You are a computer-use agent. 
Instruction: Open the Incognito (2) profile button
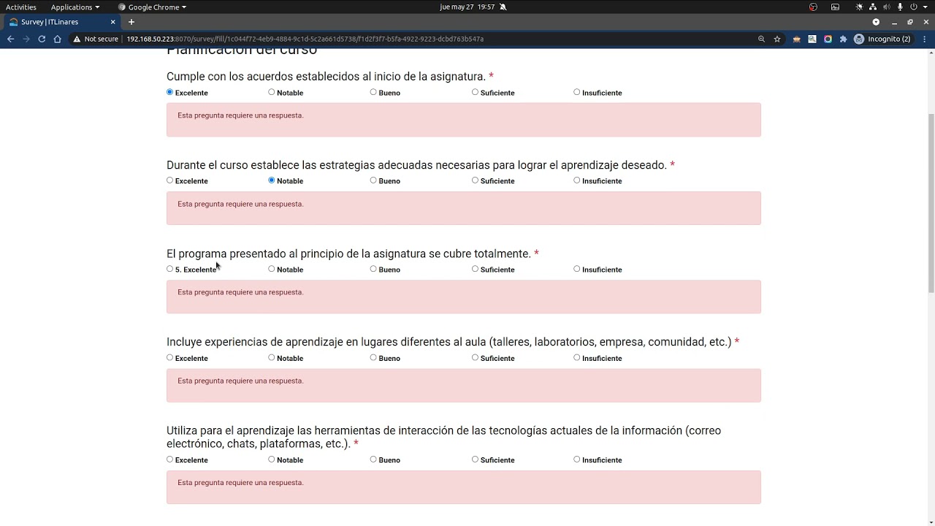coord(882,39)
